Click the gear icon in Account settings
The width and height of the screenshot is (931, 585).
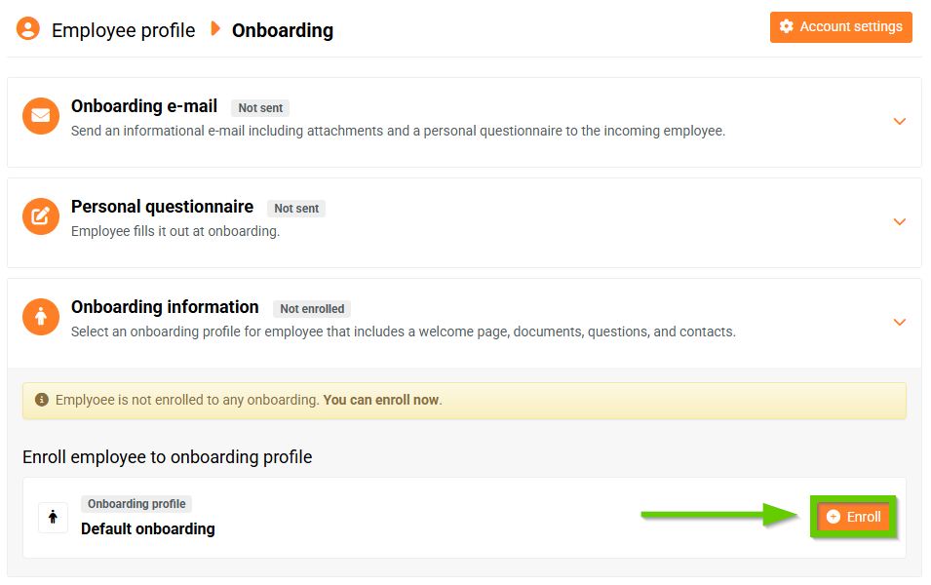pos(787,27)
